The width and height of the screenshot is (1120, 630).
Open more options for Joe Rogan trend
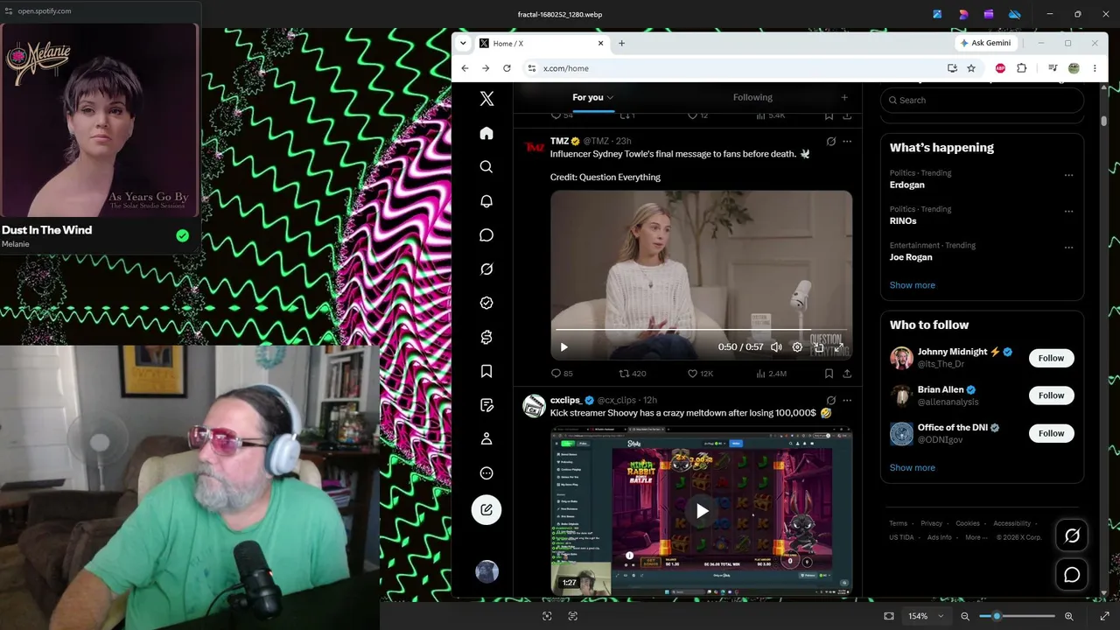click(1068, 248)
